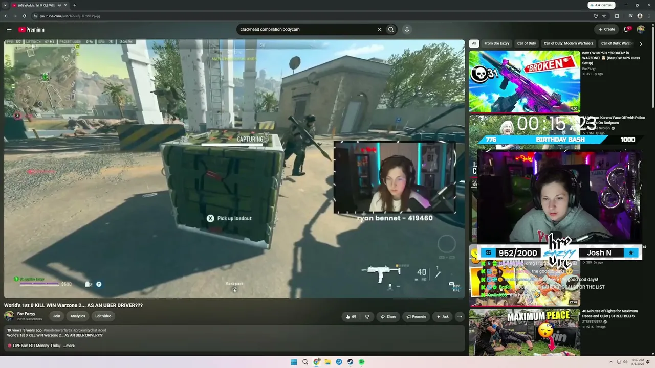Screen dimensions: 655x368
Task: Open the #proximitychat hashtag link
Action: 85,330
